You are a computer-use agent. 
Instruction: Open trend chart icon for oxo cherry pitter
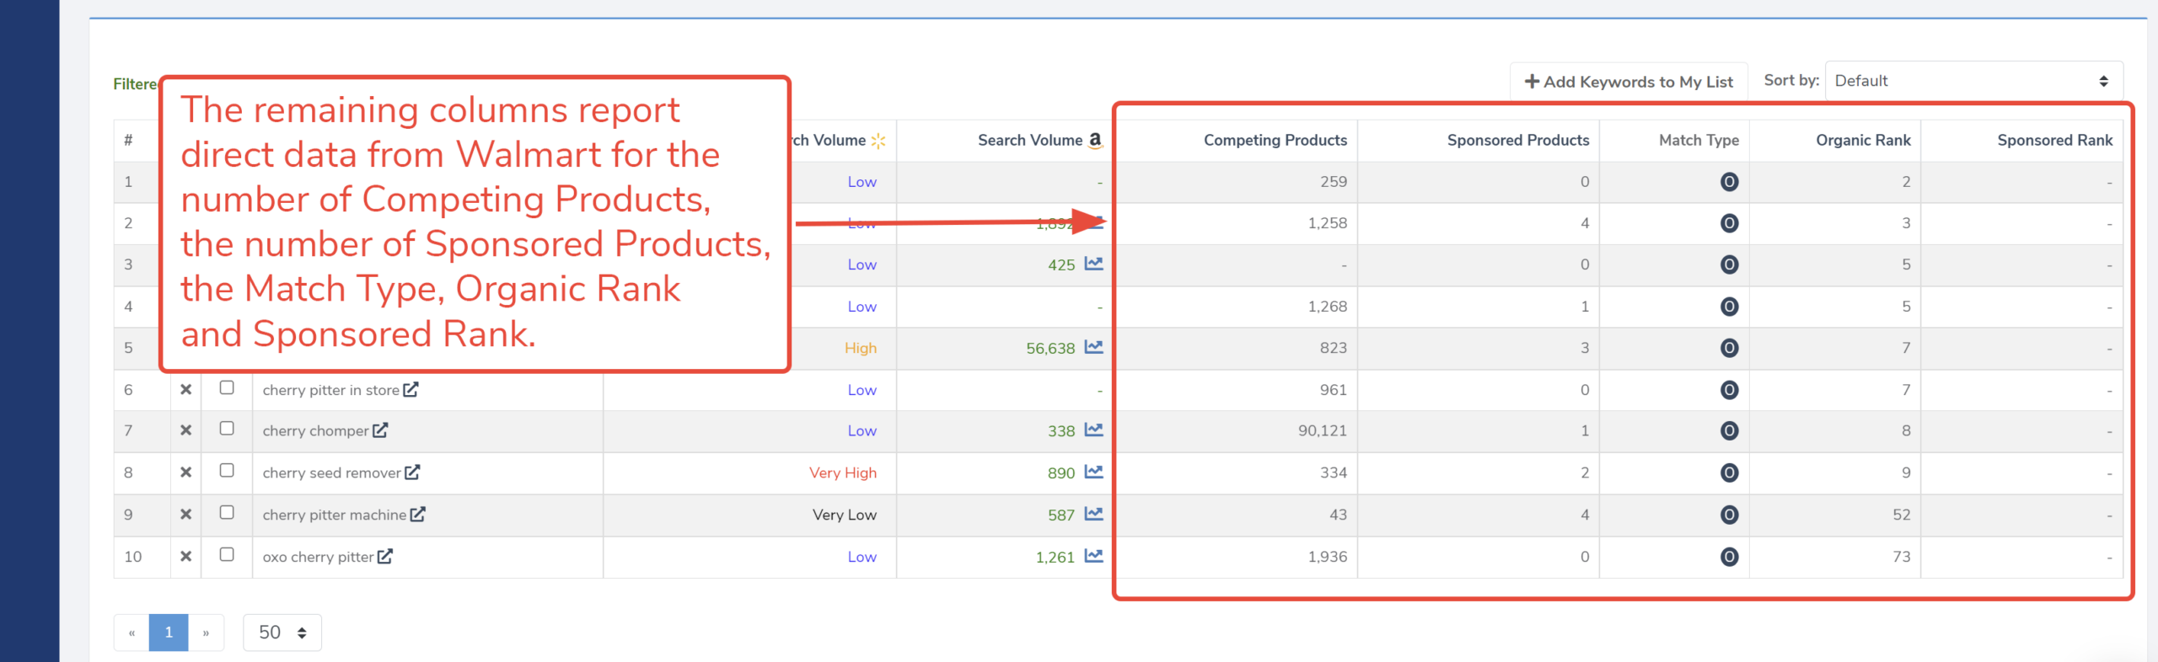1093,556
